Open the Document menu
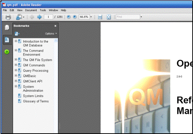The width and height of the screenshot is (193, 134). coord(31,10)
